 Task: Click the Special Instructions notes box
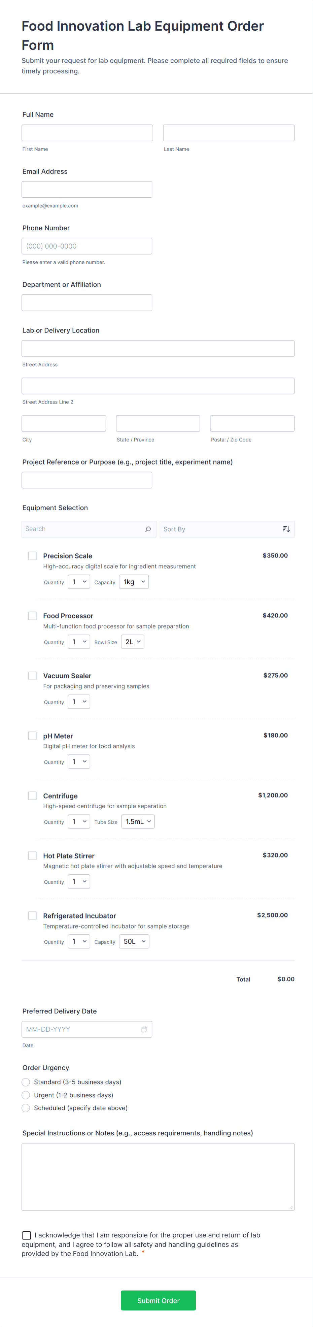click(158, 1177)
